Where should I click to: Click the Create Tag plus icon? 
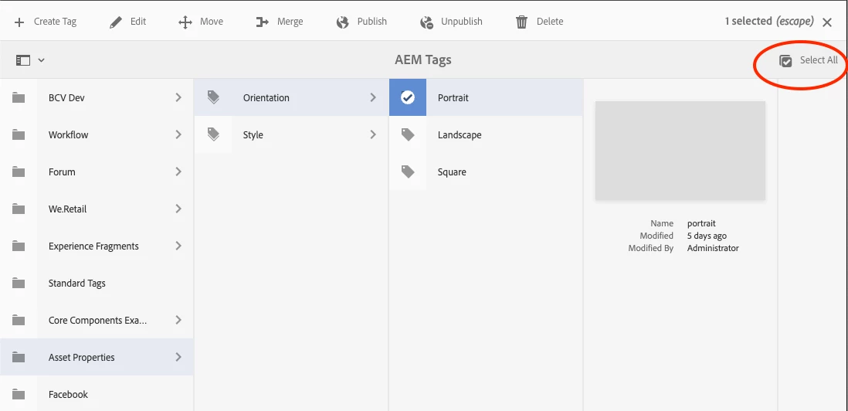[x=19, y=22]
